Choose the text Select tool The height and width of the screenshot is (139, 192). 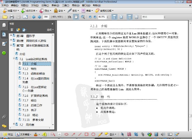(x=69, y=17)
